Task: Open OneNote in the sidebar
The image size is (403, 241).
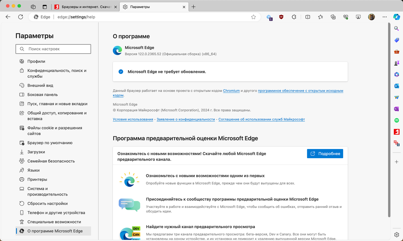Action: point(397,109)
